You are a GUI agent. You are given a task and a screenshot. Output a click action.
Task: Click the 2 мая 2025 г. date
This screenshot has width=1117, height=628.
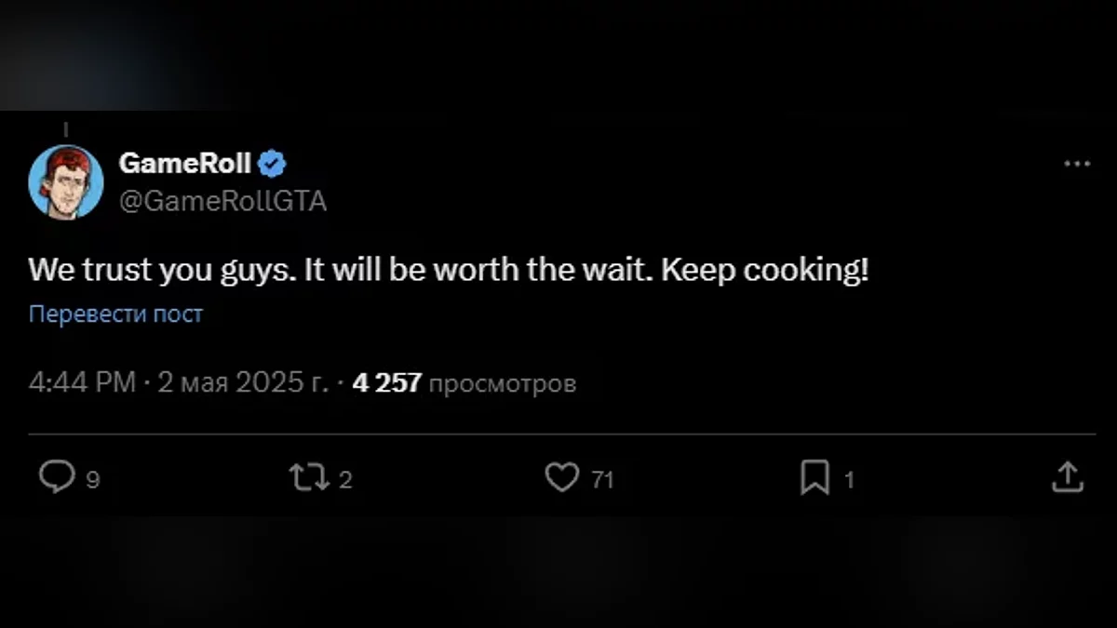click(x=243, y=382)
